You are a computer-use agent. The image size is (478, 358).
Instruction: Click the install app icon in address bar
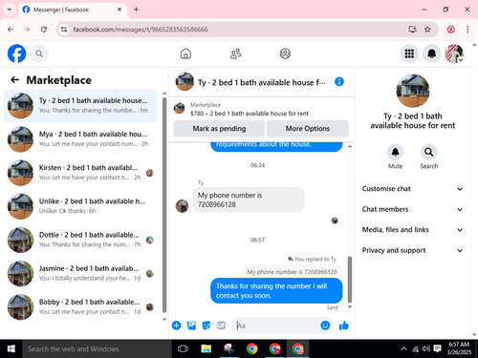pyautogui.click(x=413, y=30)
